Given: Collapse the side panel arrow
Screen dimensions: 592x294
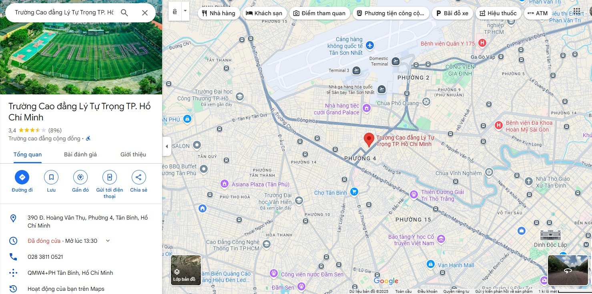Looking at the screenshot, I should 167,146.
